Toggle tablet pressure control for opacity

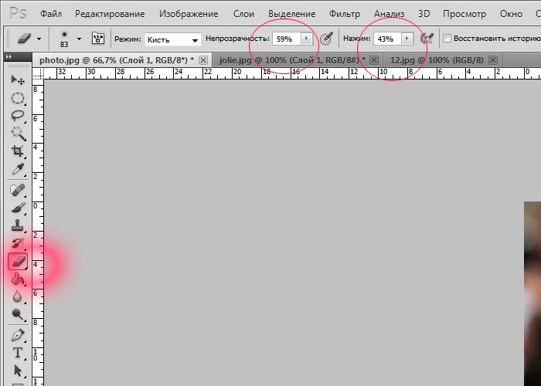coord(327,39)
